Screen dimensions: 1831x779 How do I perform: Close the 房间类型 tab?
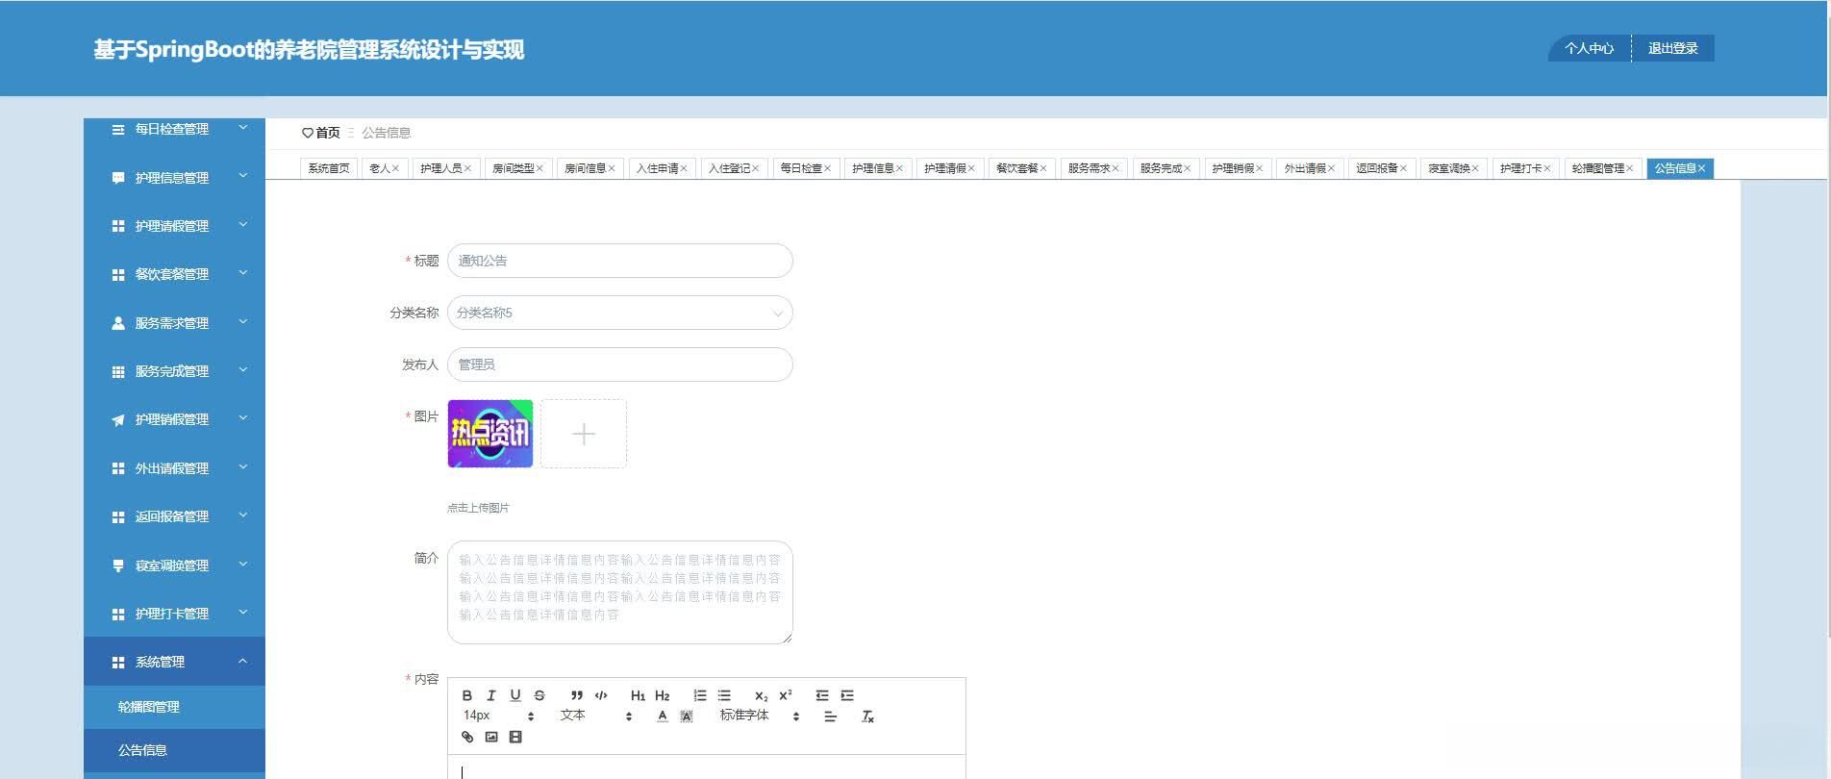[x=539, y=168]
